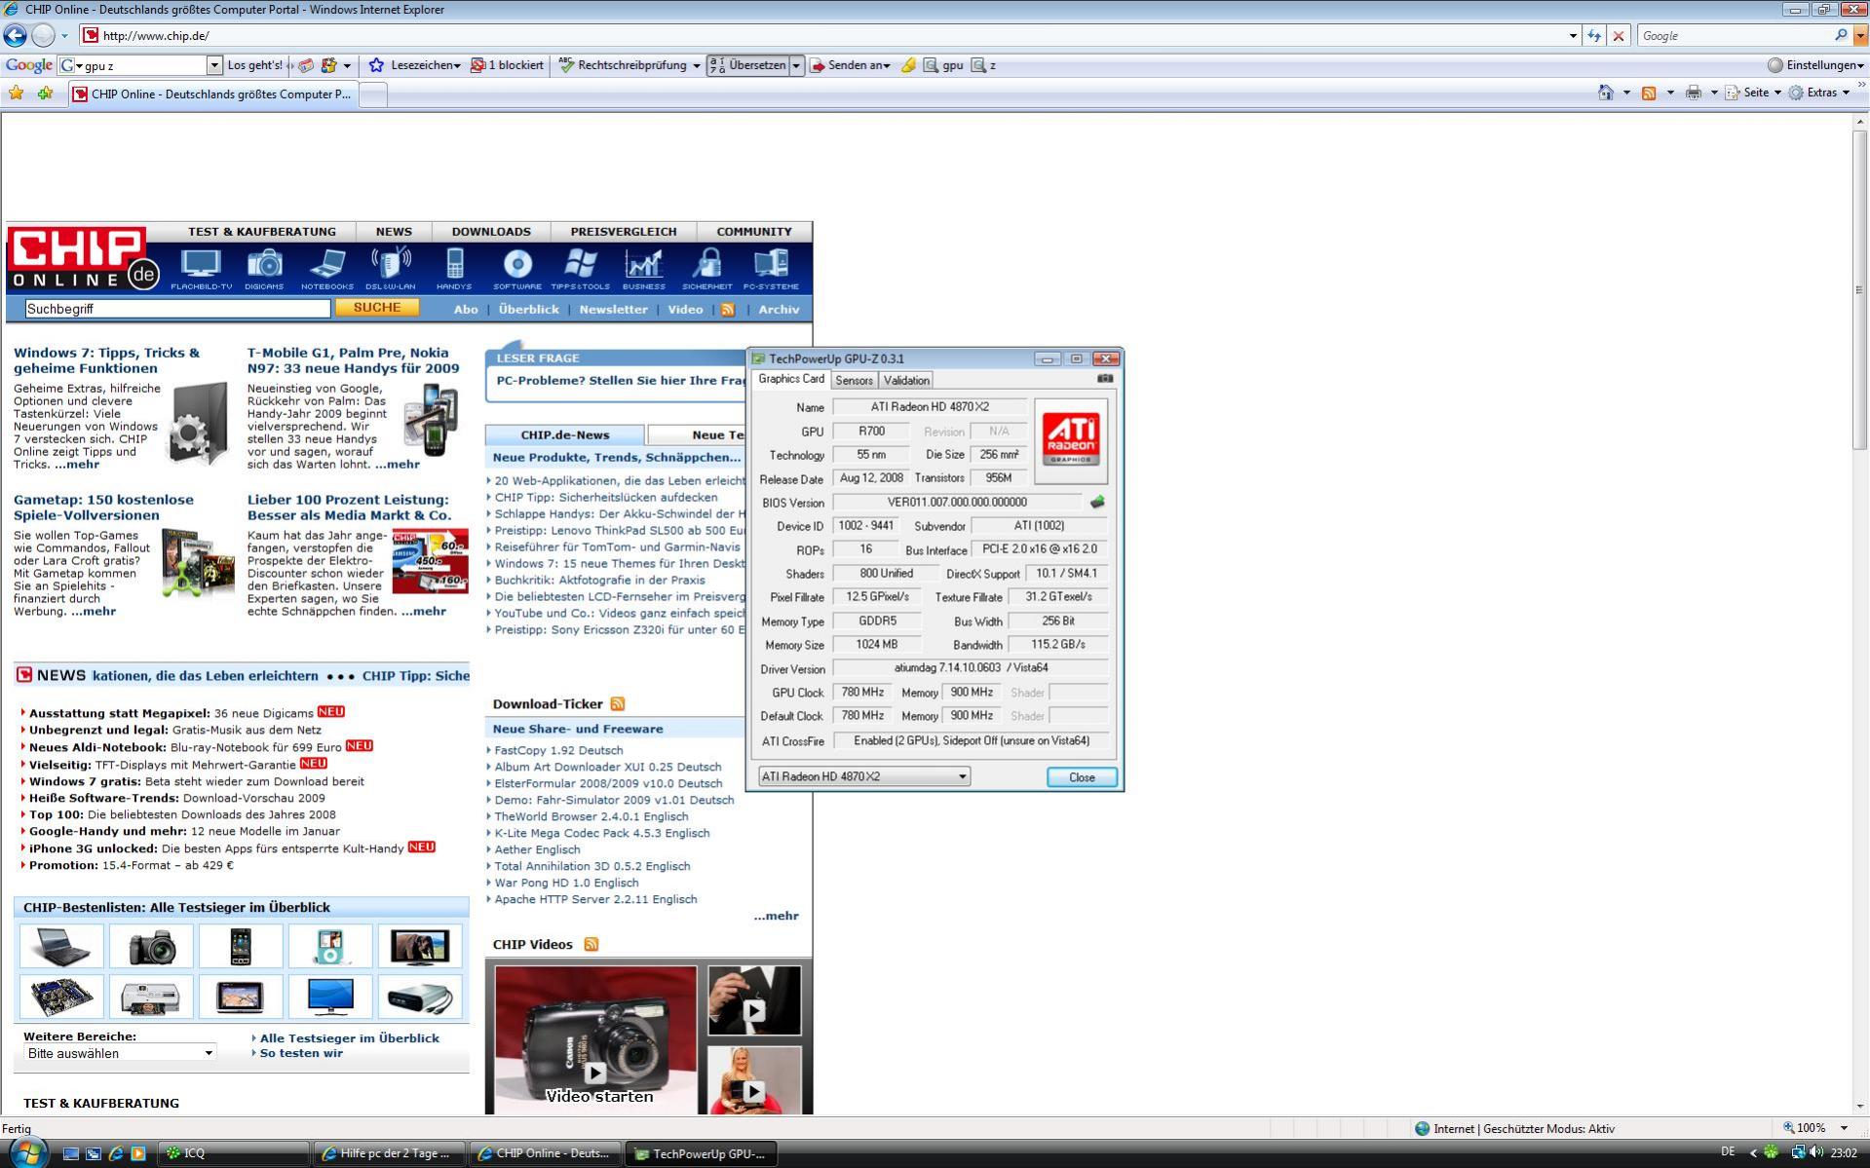
Task: Open the GPU selection dropdown in GPU-Z
Action: [x=864, y=777]
